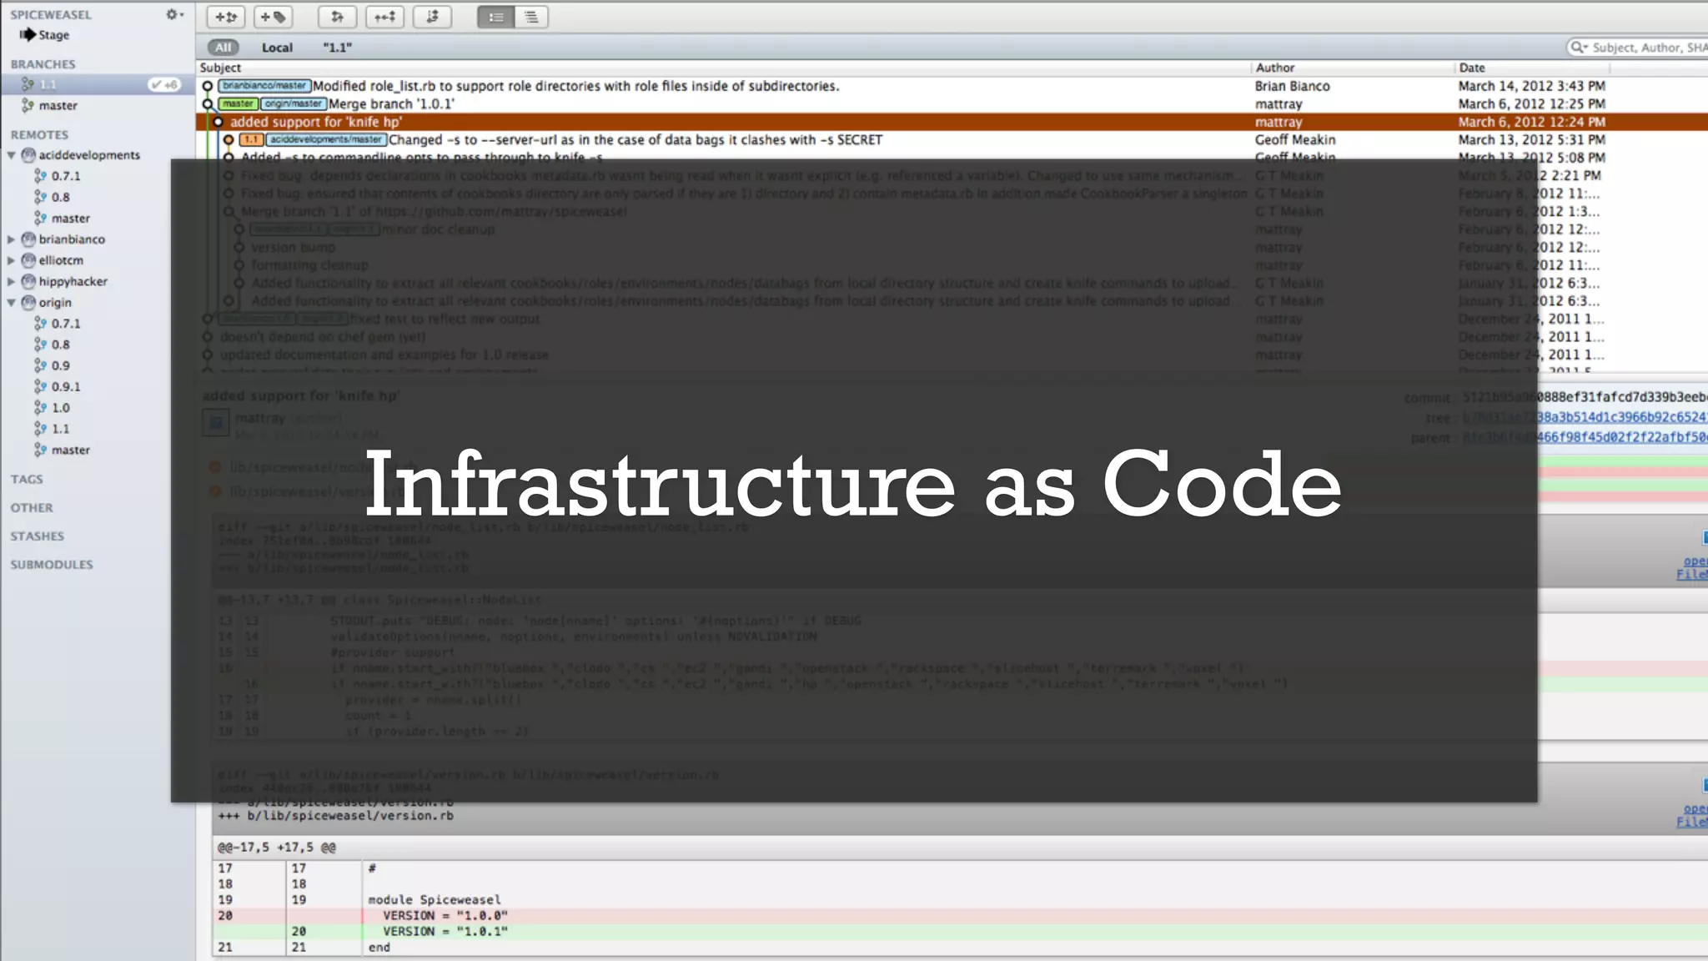1708x961 pixels.
Task: Show only Local branches
Action: pos(277,48)
